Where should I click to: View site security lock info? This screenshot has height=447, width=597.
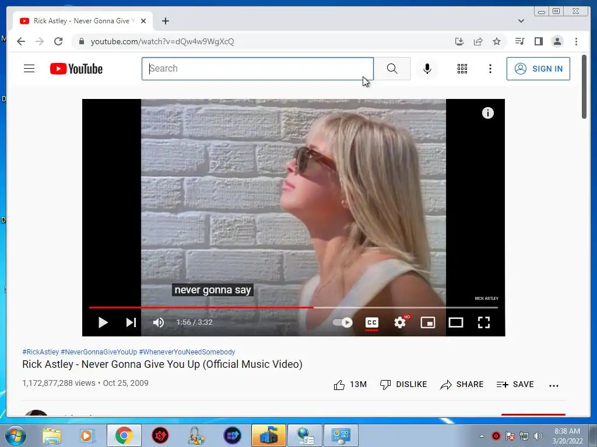pos(81,41)
